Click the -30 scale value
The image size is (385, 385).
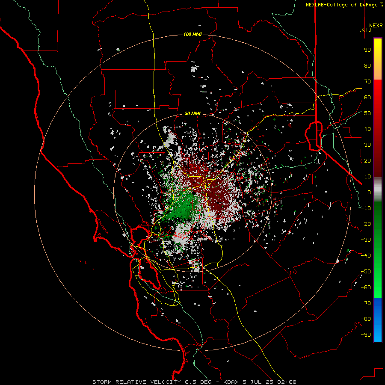366,240
